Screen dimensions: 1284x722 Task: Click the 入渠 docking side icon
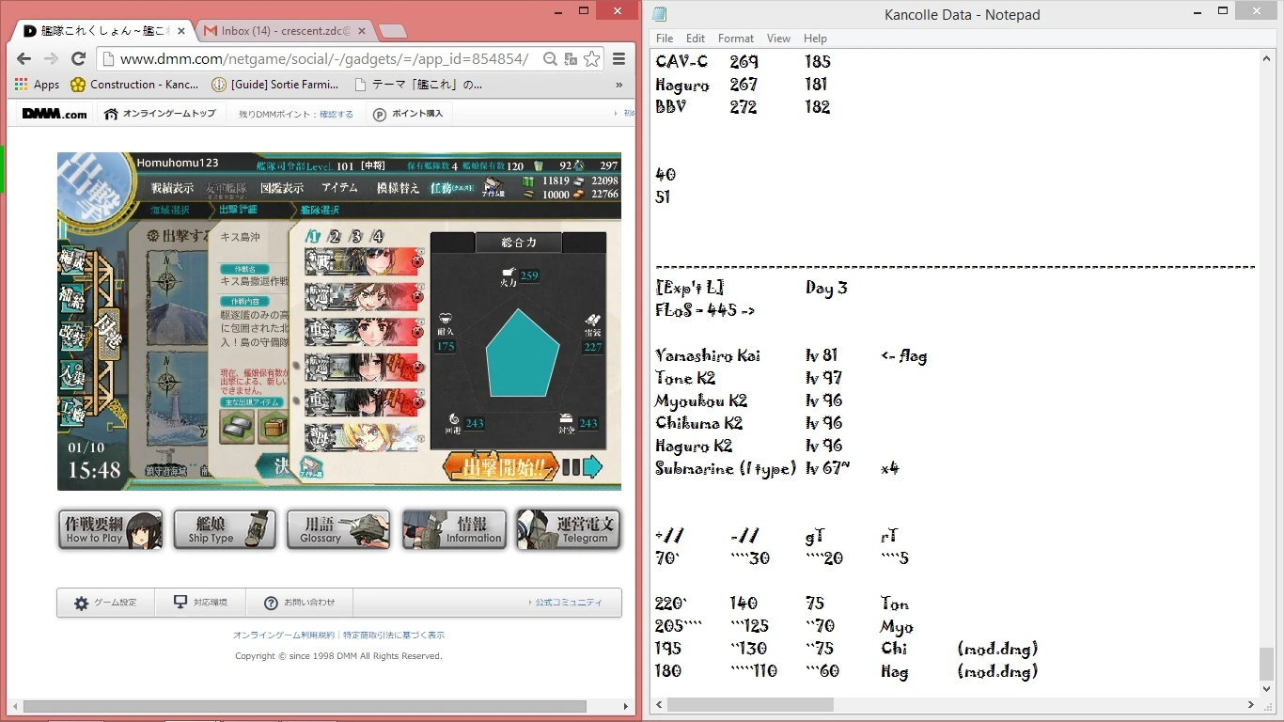(72, 373)
